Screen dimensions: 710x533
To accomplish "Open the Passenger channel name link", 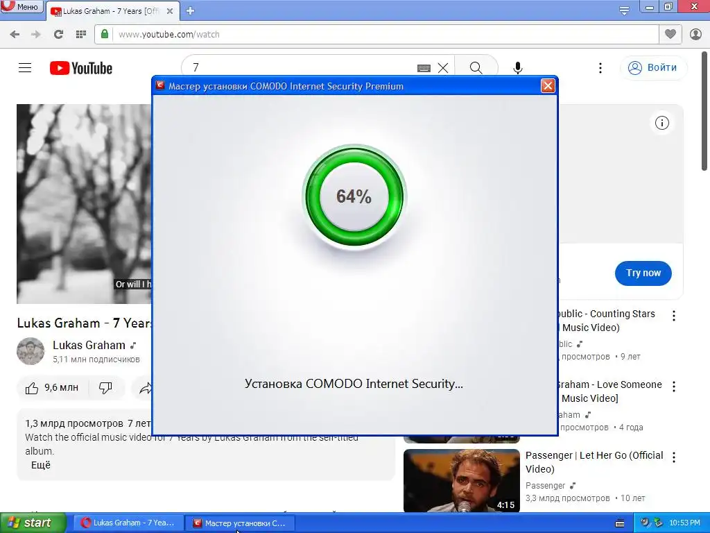I will pyautogui.click(x=545, y=485).
